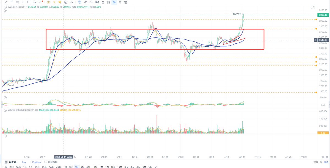Toggle the 主 indicator button

pos(48,2)
